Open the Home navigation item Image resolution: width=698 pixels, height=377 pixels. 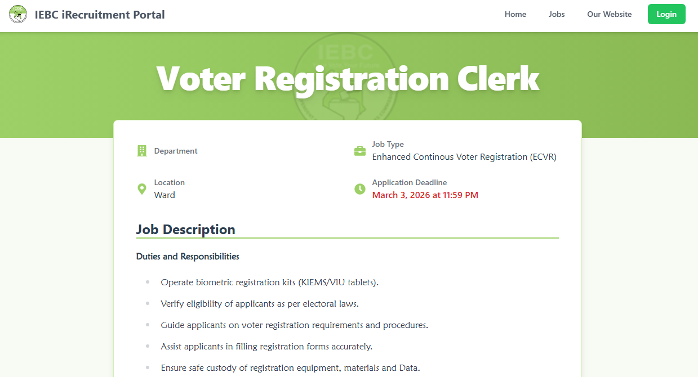(x=515, y=14)
